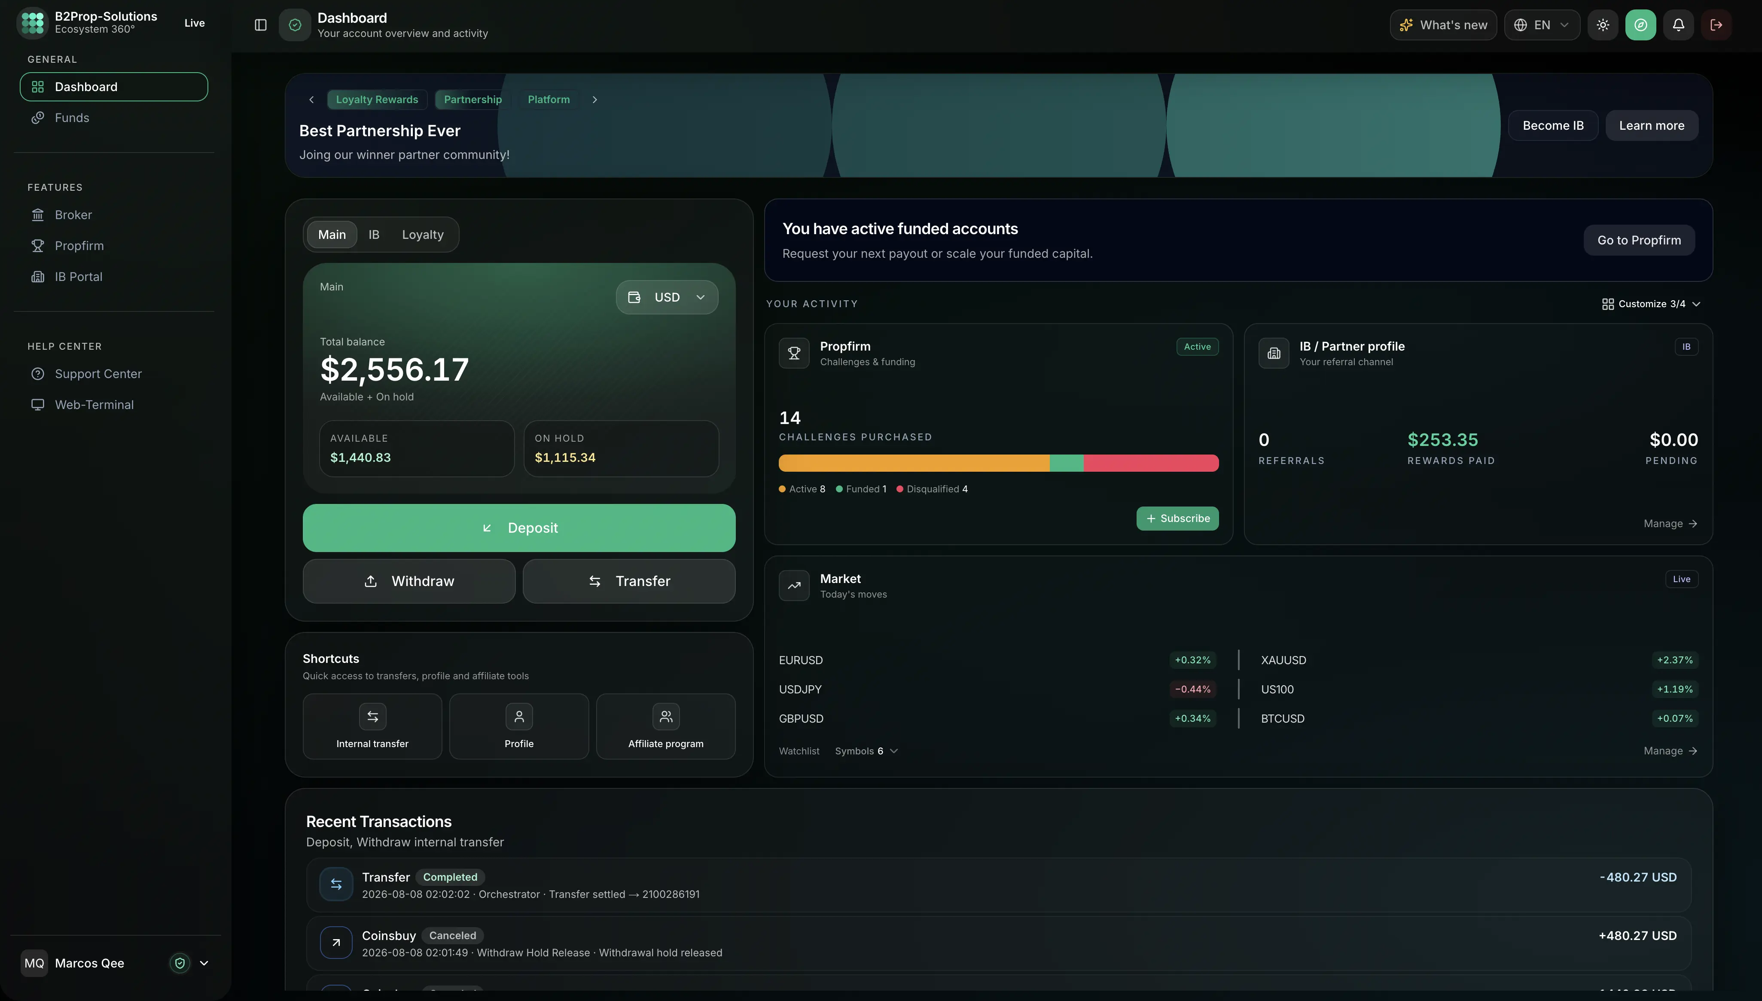Click Go to Propfirm button
Image resolution: width=1762 pixels, height=1001 pixels.
point(1639,240)
